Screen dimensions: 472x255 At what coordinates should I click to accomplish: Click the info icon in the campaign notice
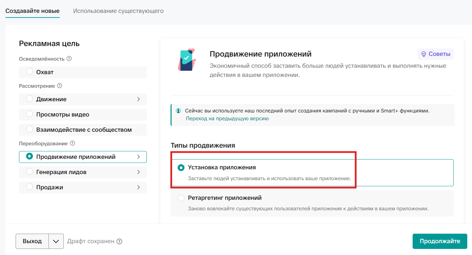(178, 111)
